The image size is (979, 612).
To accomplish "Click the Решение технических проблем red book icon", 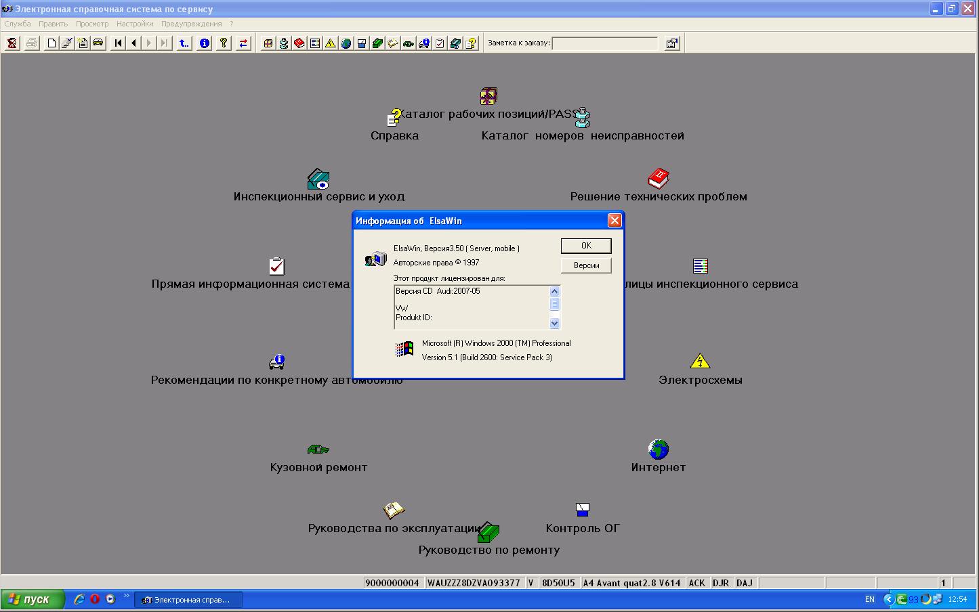I will click(x=658, y=179).
